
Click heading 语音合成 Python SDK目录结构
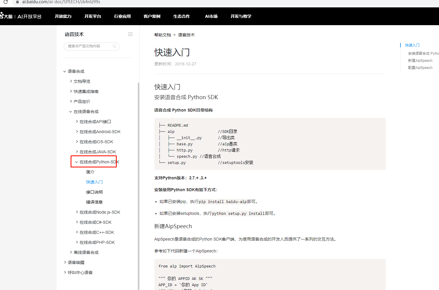pyautogui.click(x=183, y=110)
